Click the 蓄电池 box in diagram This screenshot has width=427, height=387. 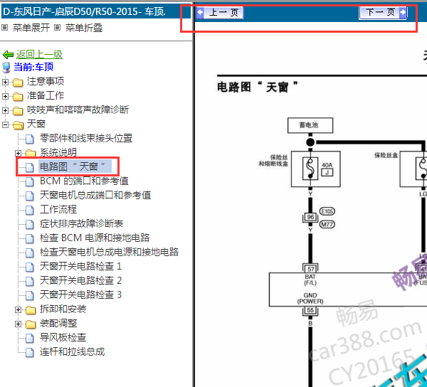point(310,125)
